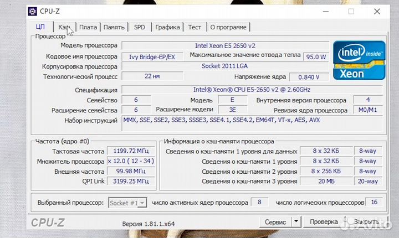The height and width of the screenshot is (238, 399).
Task: Switch to the Память tab
Action: point(114,27)
